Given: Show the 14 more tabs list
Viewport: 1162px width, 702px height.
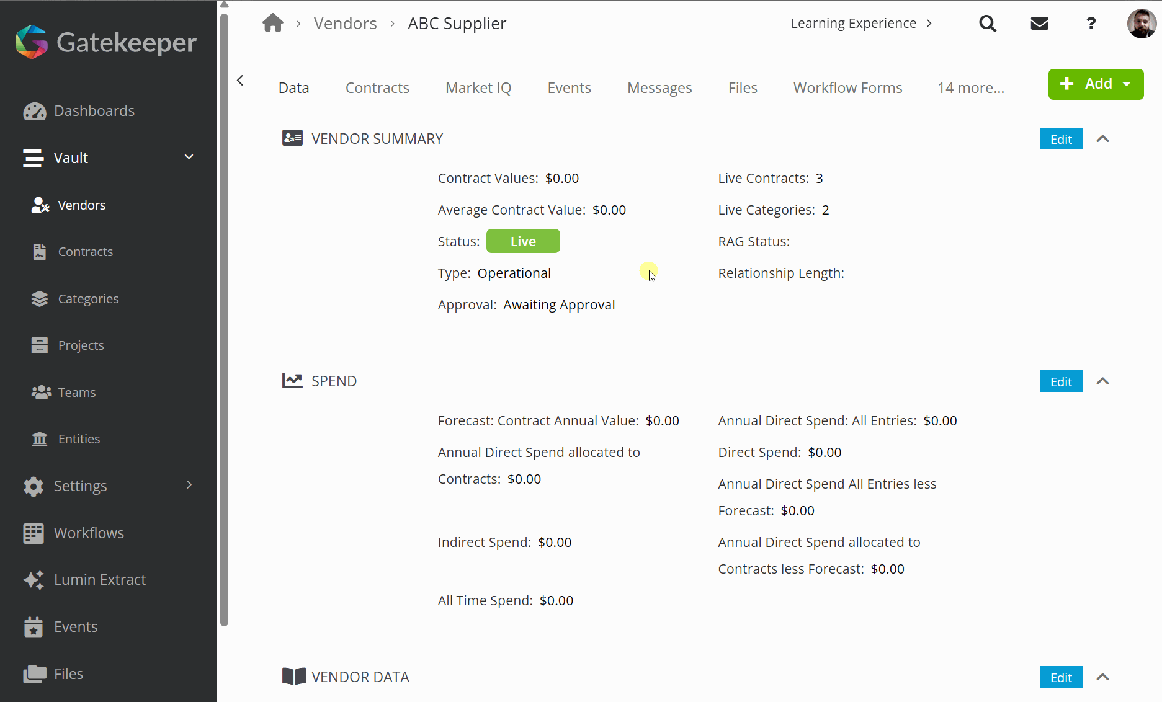Looking at the screenshot, I should coord(970,88).
